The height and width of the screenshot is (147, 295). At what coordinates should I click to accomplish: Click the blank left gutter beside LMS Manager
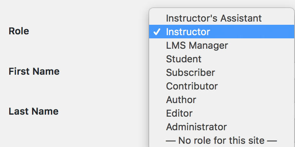click(x=157, y=46)
